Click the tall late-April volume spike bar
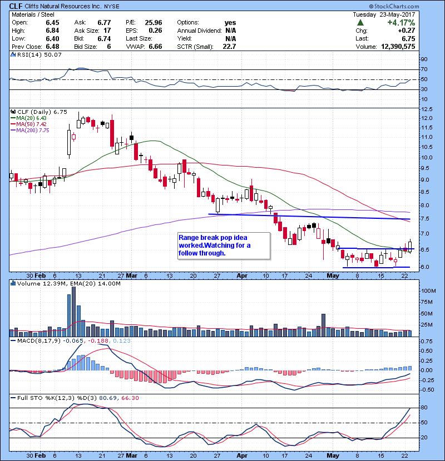Image resolution: width=445 pixels, height=461 pixels. pos(323,325)
